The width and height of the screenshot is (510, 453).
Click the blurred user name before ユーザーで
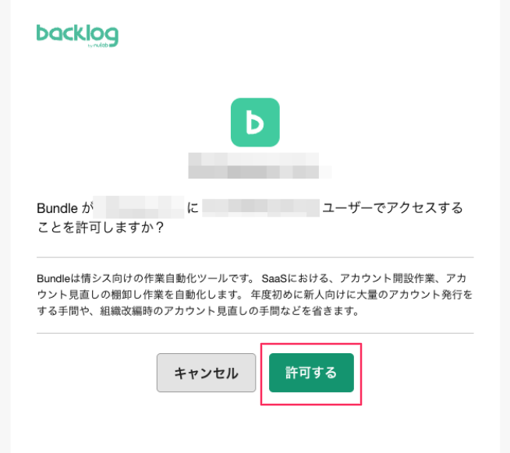[261, 208]
